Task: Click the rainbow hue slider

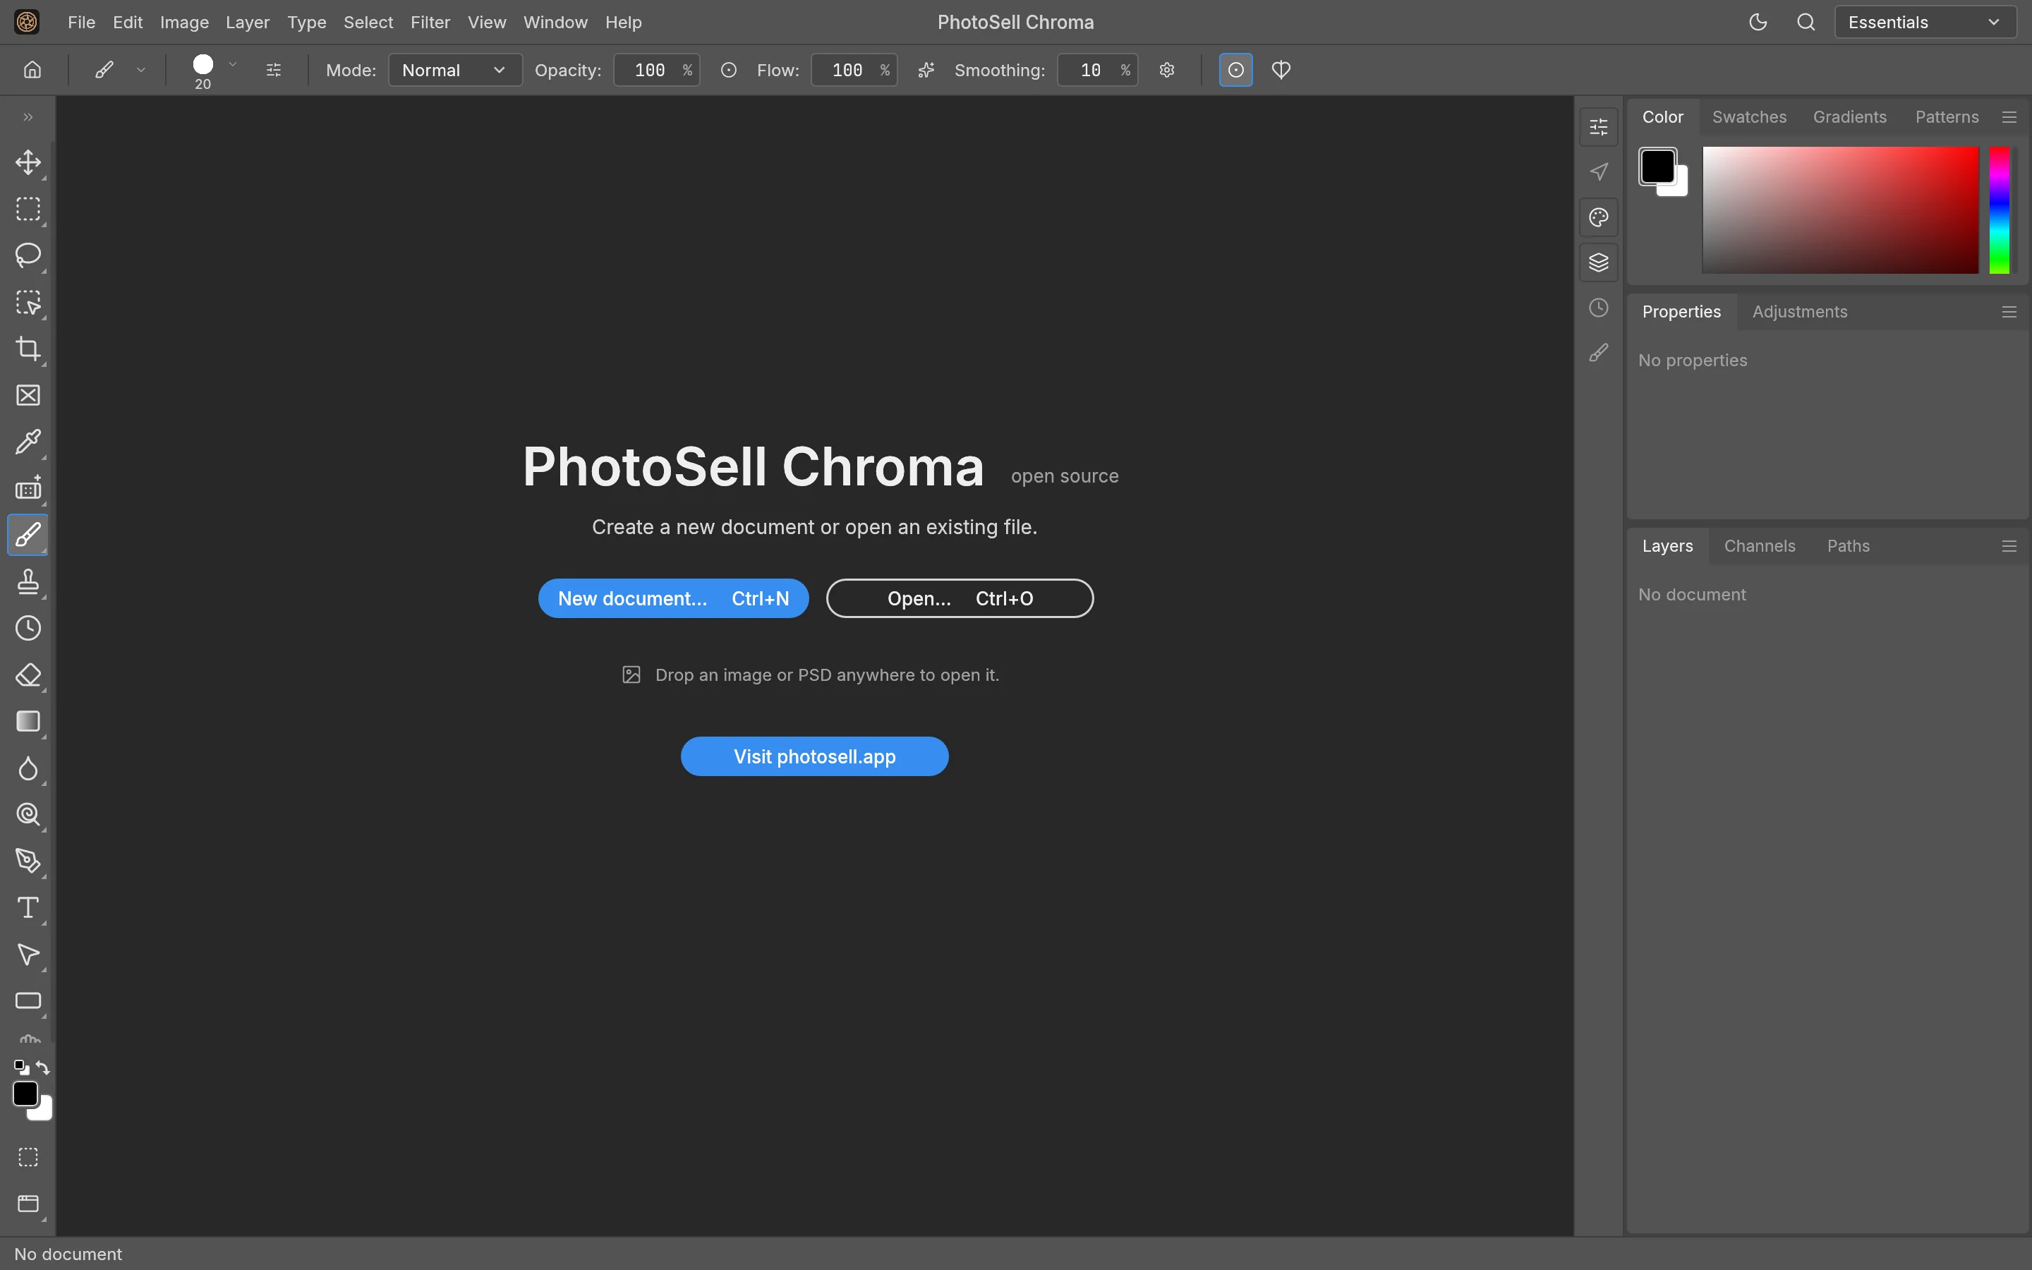Action: pyautogui.click(x=2000, y=210)
